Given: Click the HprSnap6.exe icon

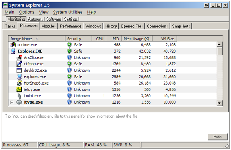Looking at the screenshot, I should 19,83.
